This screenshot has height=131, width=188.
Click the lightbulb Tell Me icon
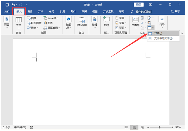click(x=132, y=12)
